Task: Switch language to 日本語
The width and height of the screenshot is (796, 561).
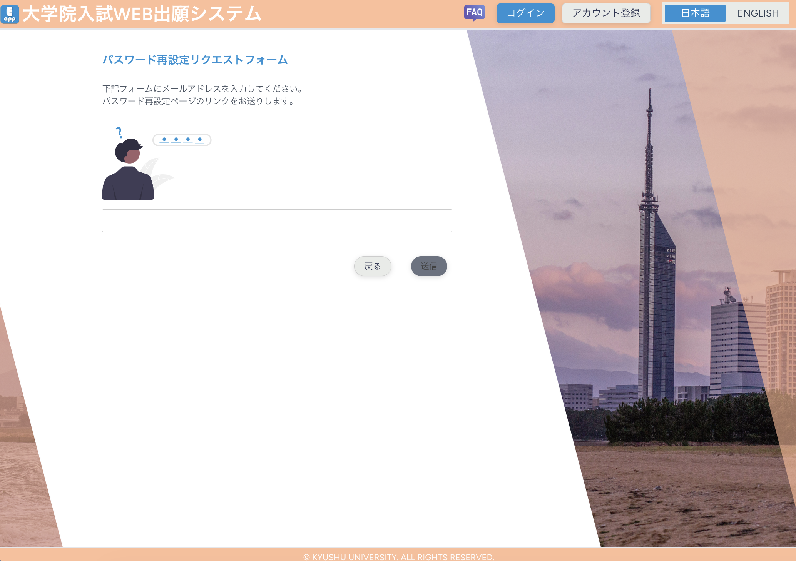Action: coord(695,13)
